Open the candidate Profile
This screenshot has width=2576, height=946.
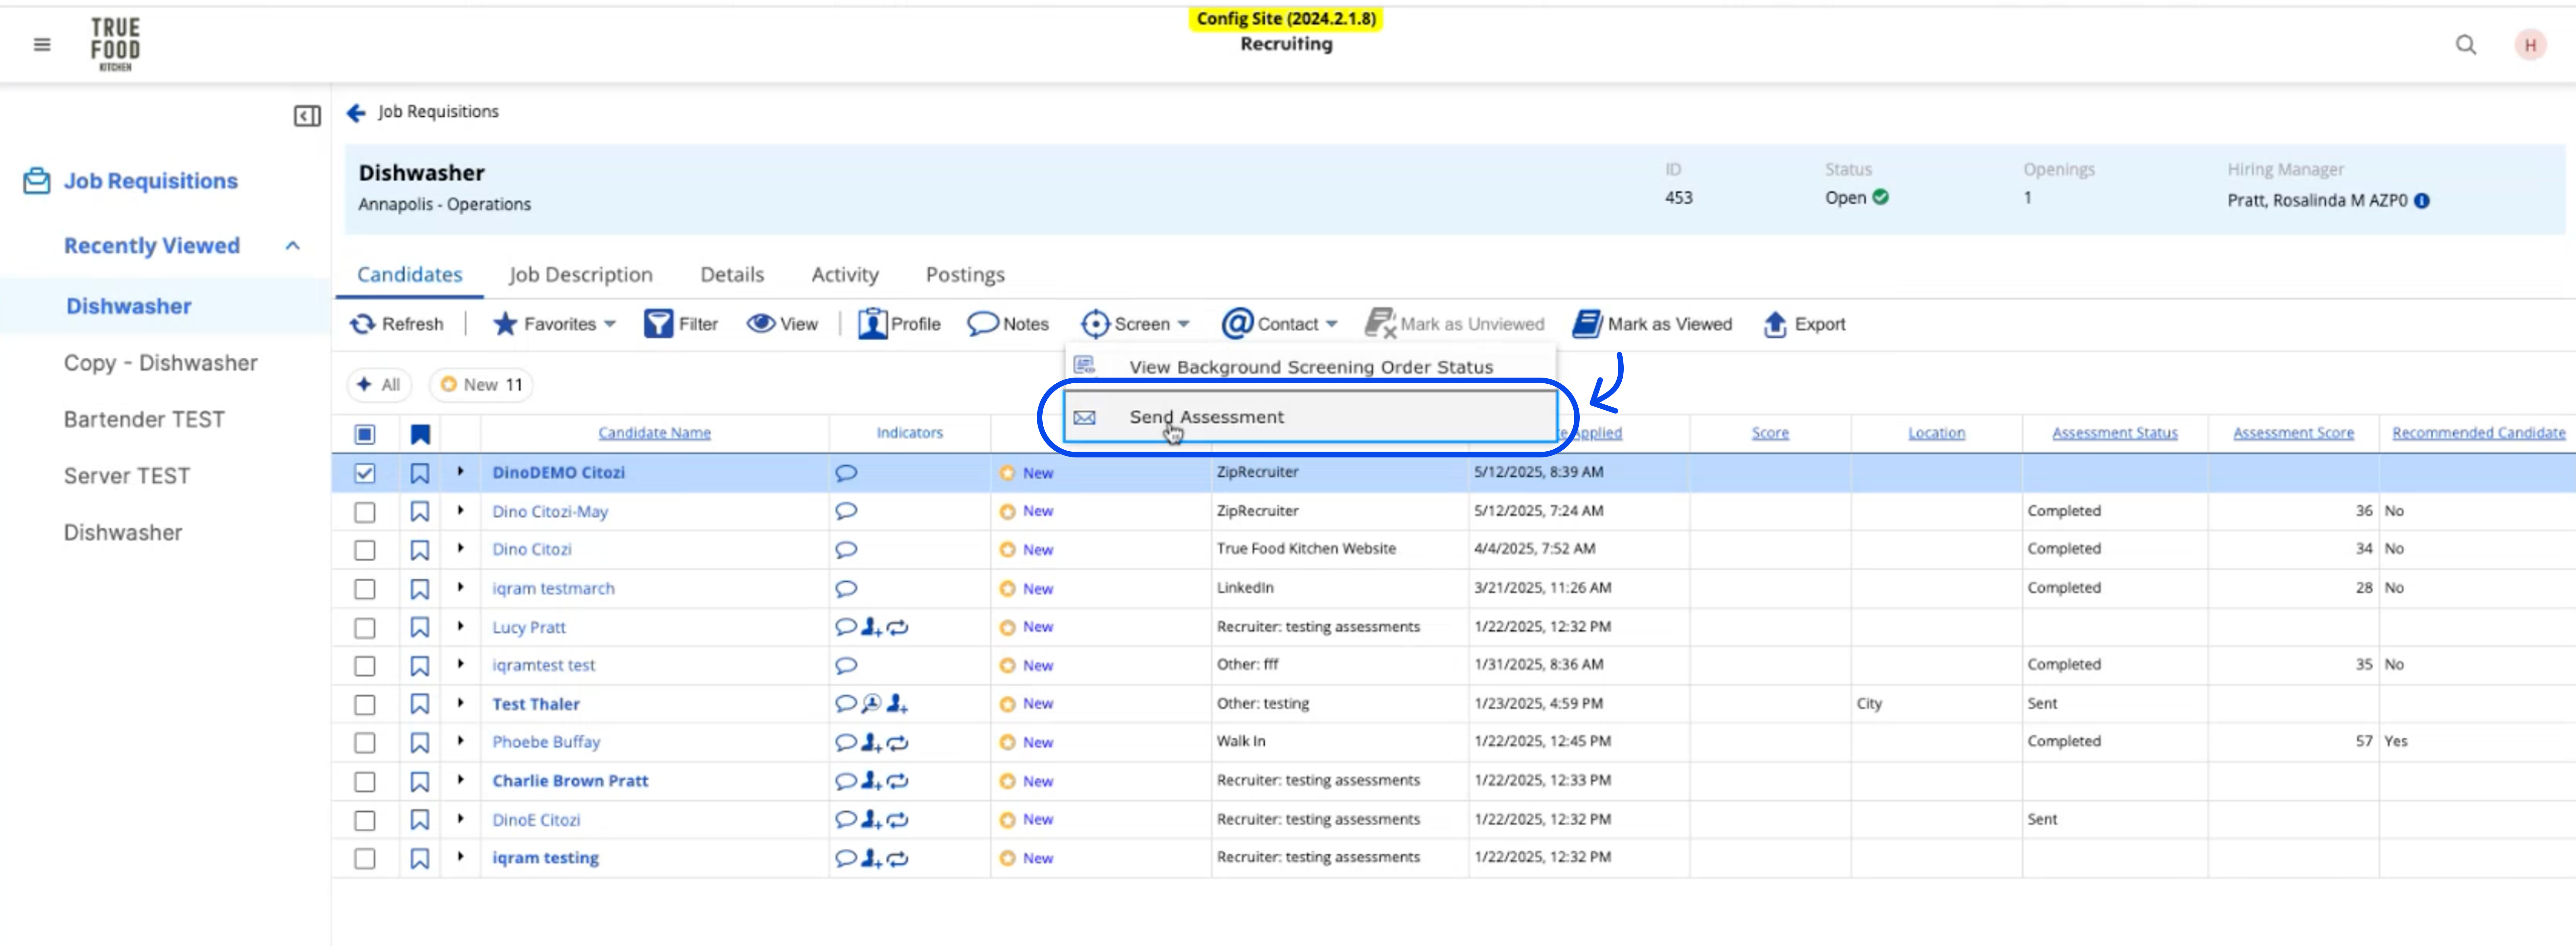click(x=899, y=324)
